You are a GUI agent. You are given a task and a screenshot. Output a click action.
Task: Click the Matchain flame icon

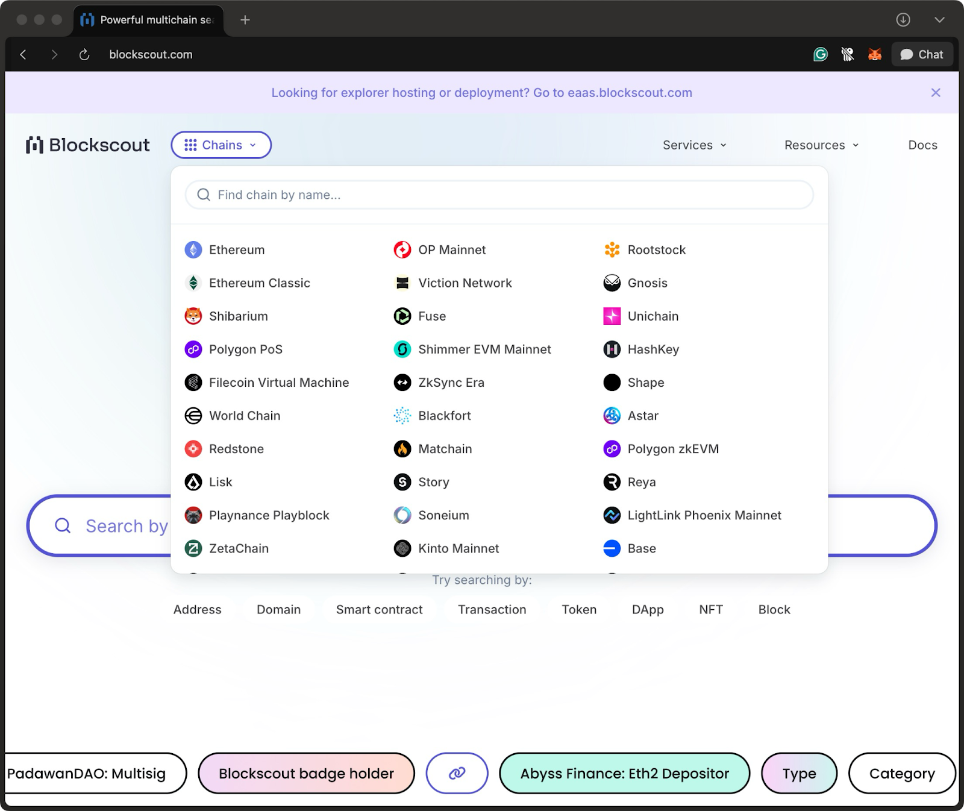402,449
